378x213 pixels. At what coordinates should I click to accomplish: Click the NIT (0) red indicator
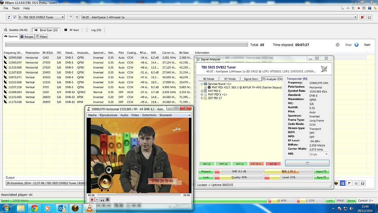click(273, 164)
